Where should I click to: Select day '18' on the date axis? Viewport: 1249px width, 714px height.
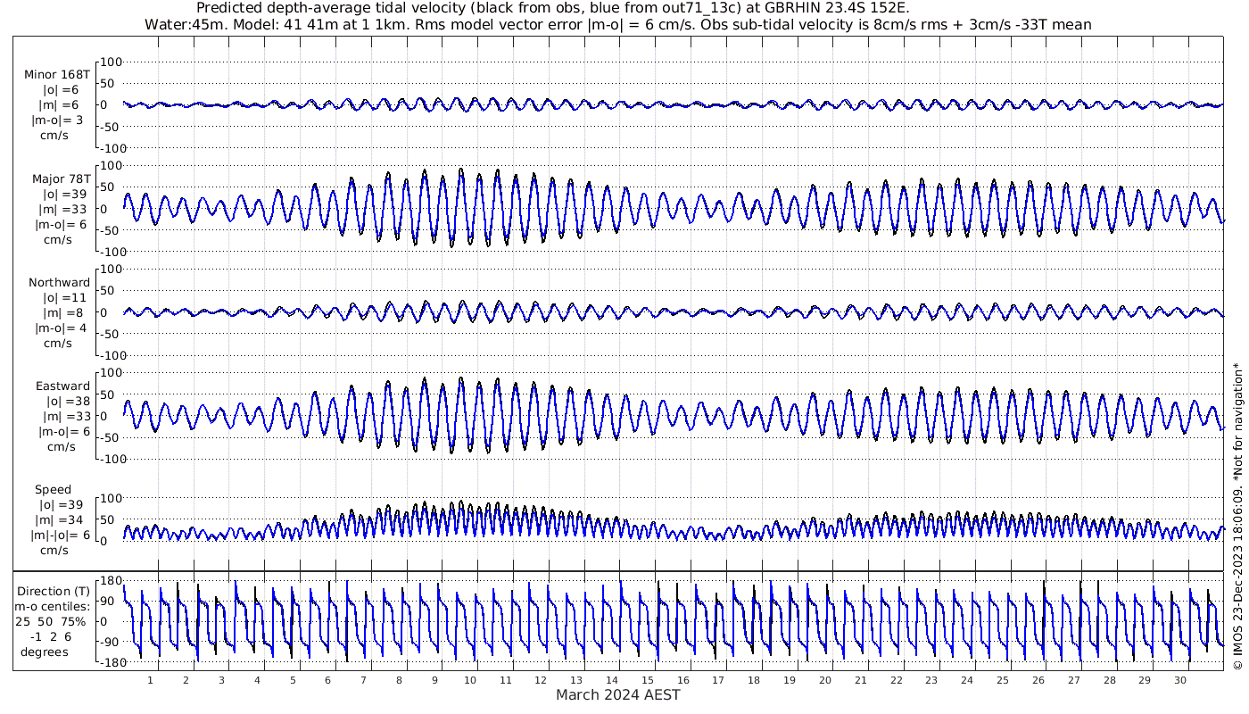point(754,680)
